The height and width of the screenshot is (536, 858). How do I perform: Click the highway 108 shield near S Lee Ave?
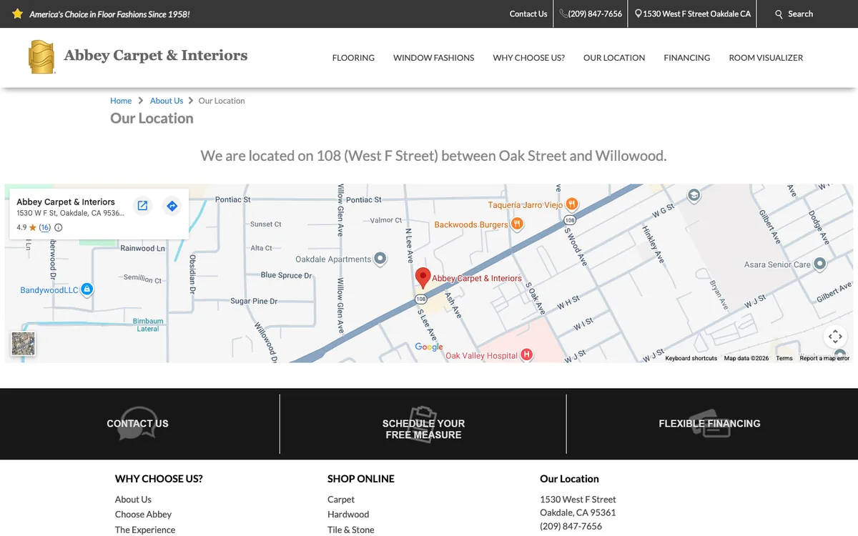420,299
